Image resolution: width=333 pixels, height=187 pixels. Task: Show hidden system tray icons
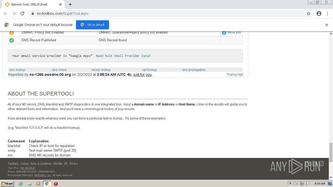290,184
